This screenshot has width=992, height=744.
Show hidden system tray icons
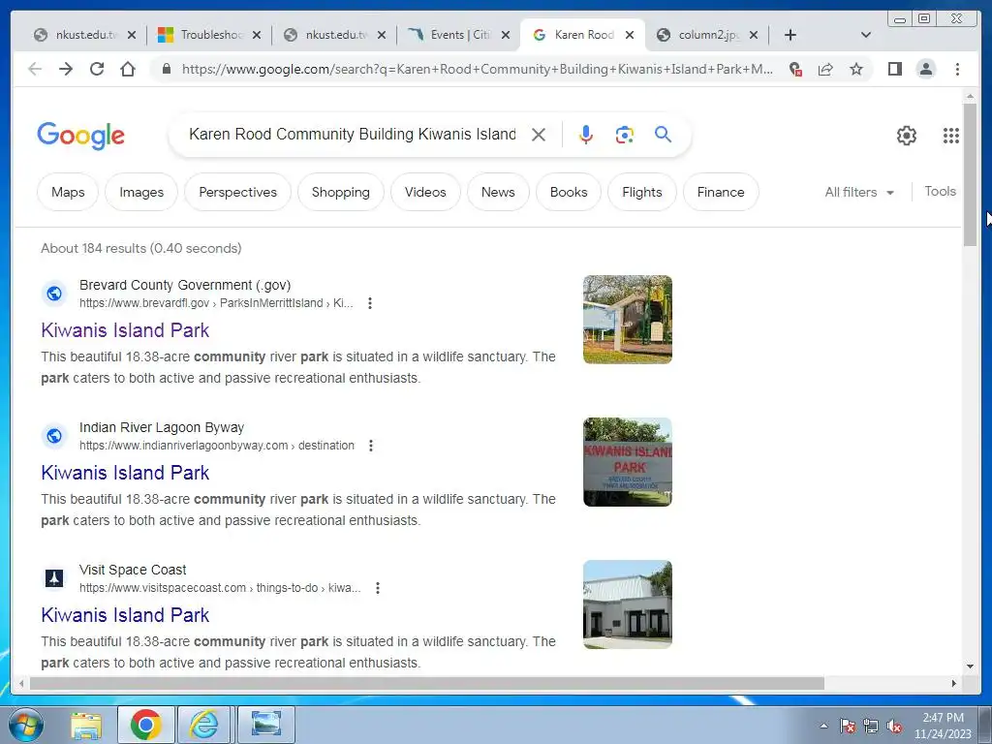click(x=823, y=727)
